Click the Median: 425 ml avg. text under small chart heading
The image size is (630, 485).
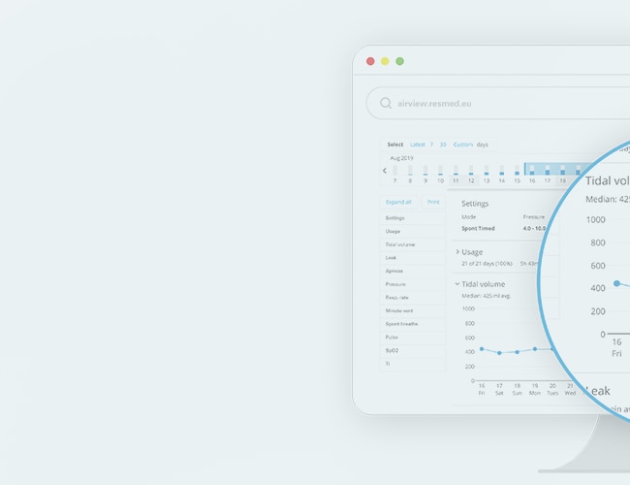tap(487, 296)
